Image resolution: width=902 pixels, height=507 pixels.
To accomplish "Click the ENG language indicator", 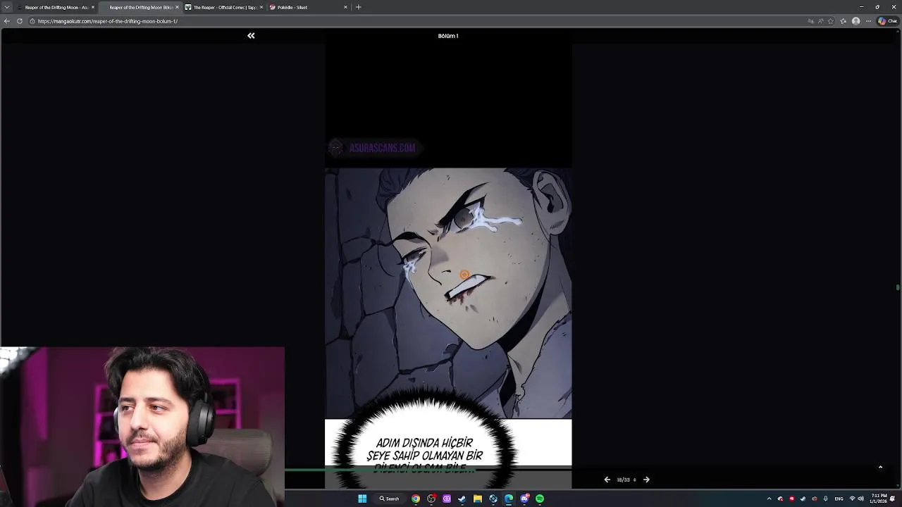I will click(x=839, y=499).
